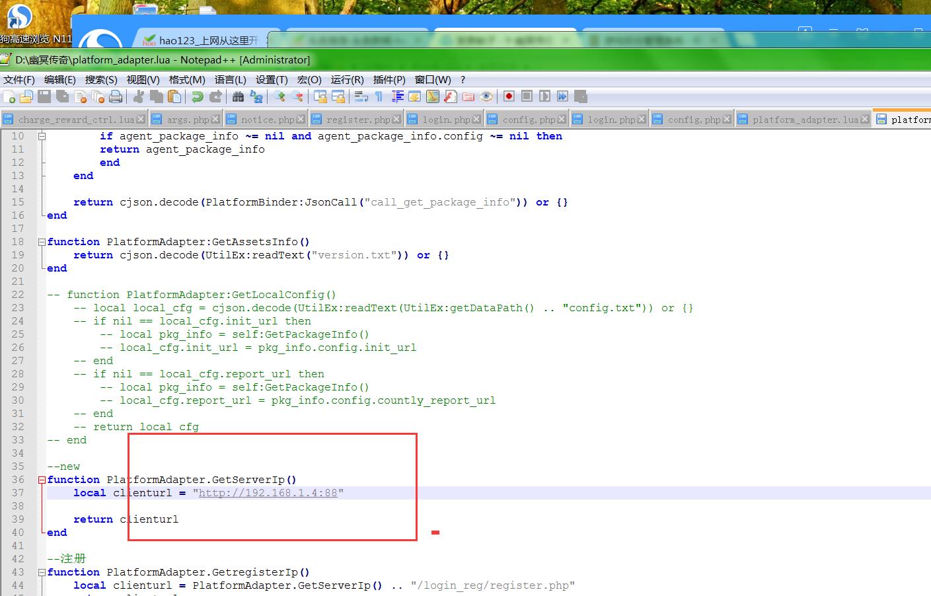
Task: Start macro recording with red dot icon
Action: [509, 96]
